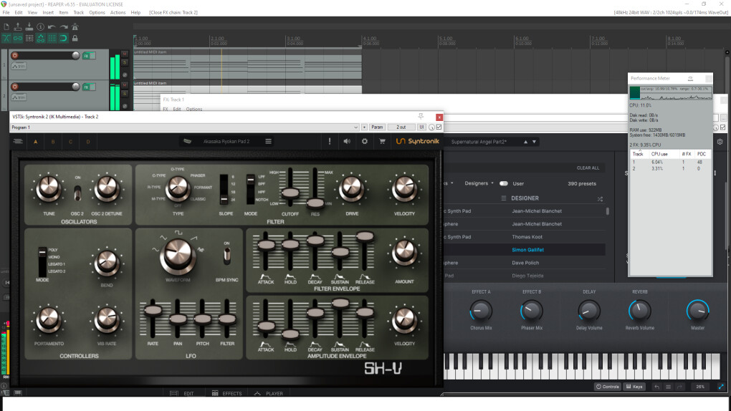Open the Help menu
Viewport: 731px width, 411px height.
[135, 13]
